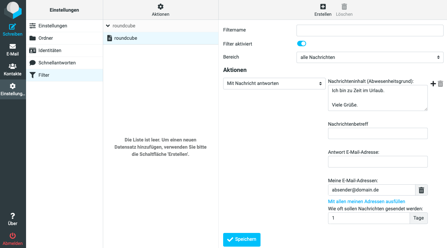Open Einstellungen in the dark sidebar

click(13, 89)
